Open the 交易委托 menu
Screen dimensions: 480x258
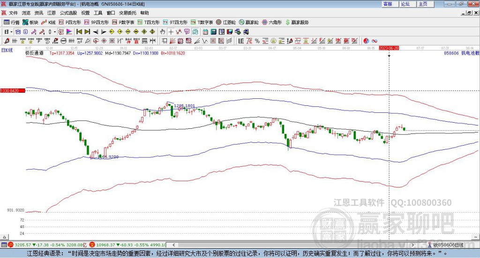click(127, 13)
